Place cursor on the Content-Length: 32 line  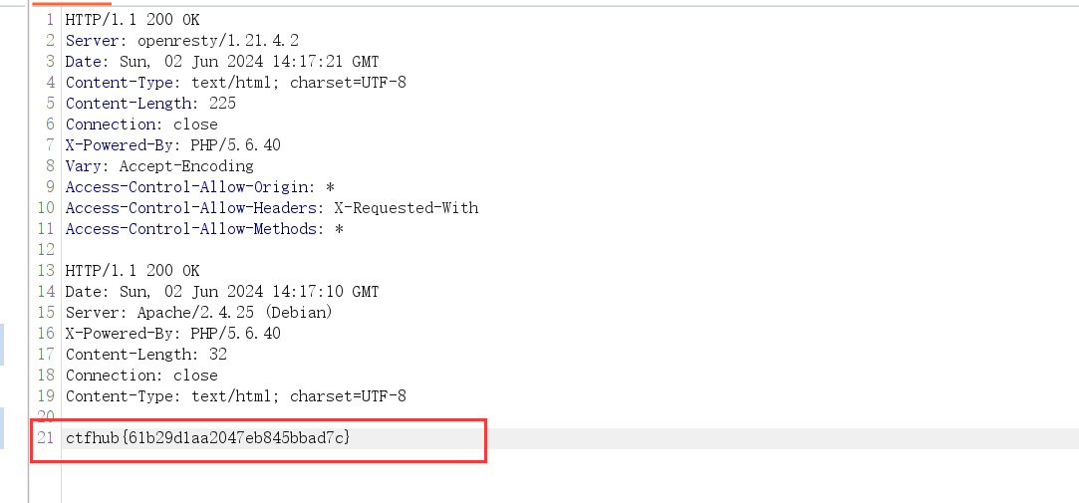coord(146,354)
